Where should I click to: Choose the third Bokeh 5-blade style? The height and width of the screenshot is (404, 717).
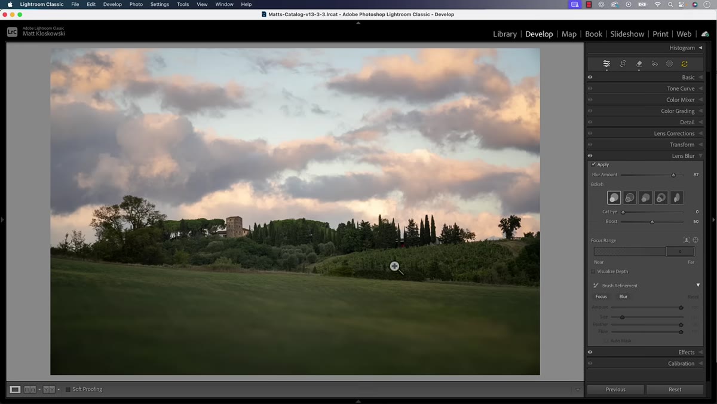645,198
